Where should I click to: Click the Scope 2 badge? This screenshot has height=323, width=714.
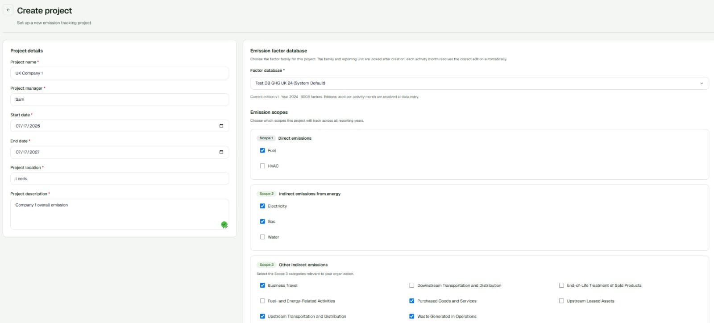[x=266, y=194]
